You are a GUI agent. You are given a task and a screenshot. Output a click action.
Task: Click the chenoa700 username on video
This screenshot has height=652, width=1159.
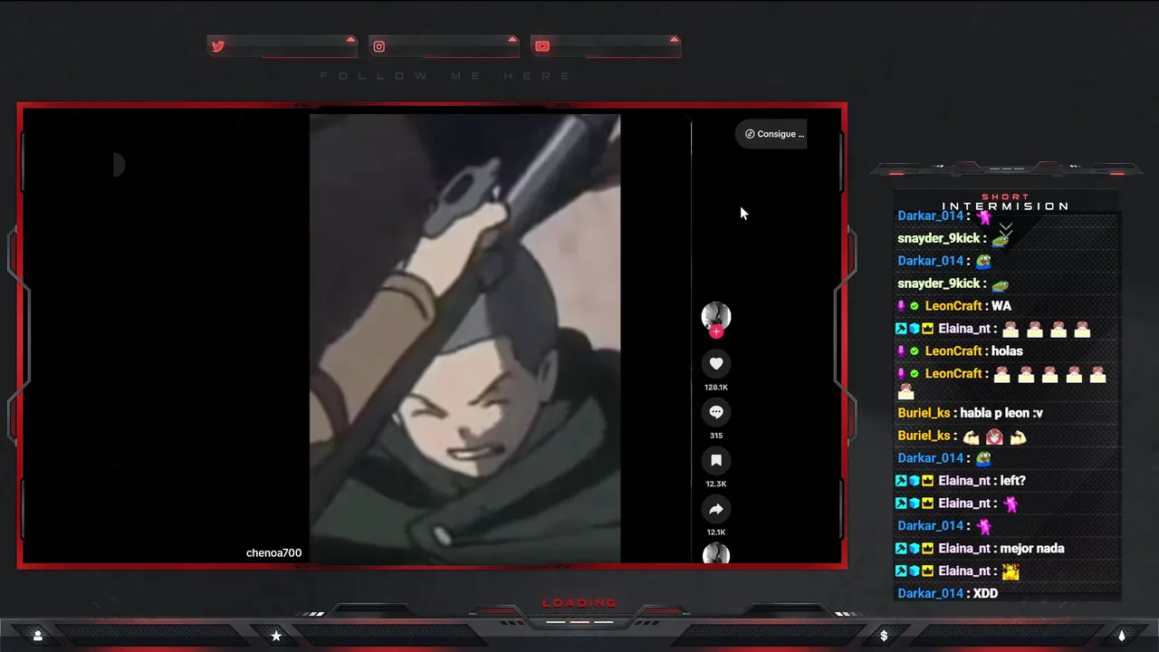point(273,552)
